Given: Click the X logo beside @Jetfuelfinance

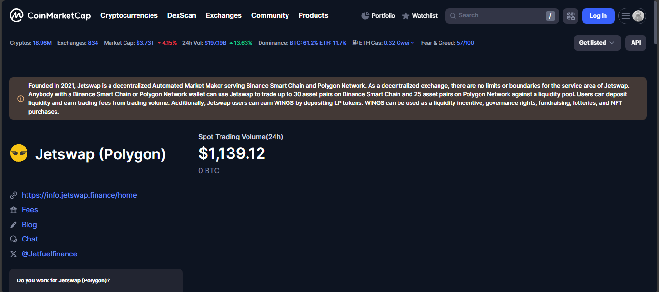Looking at the screenshot, I should click(14, 254).
